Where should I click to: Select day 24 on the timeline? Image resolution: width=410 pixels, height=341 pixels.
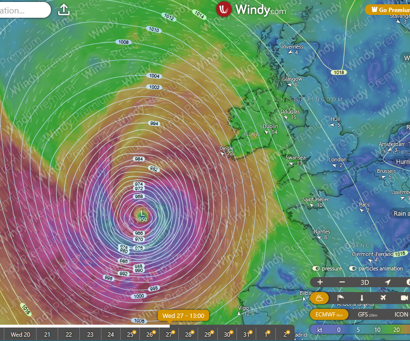point(111,334)
